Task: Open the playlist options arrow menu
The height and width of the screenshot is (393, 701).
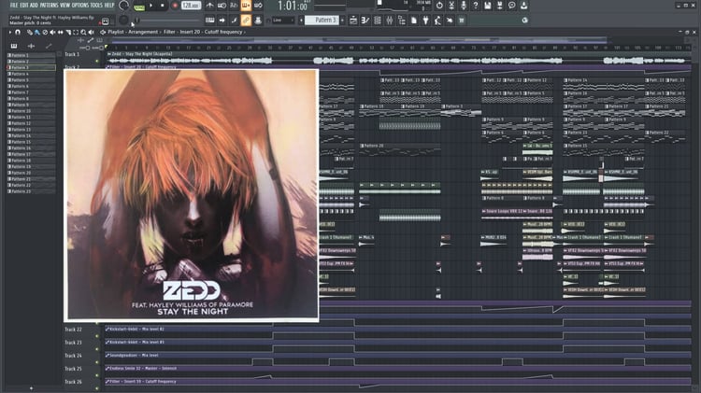Action: point(10,32)
